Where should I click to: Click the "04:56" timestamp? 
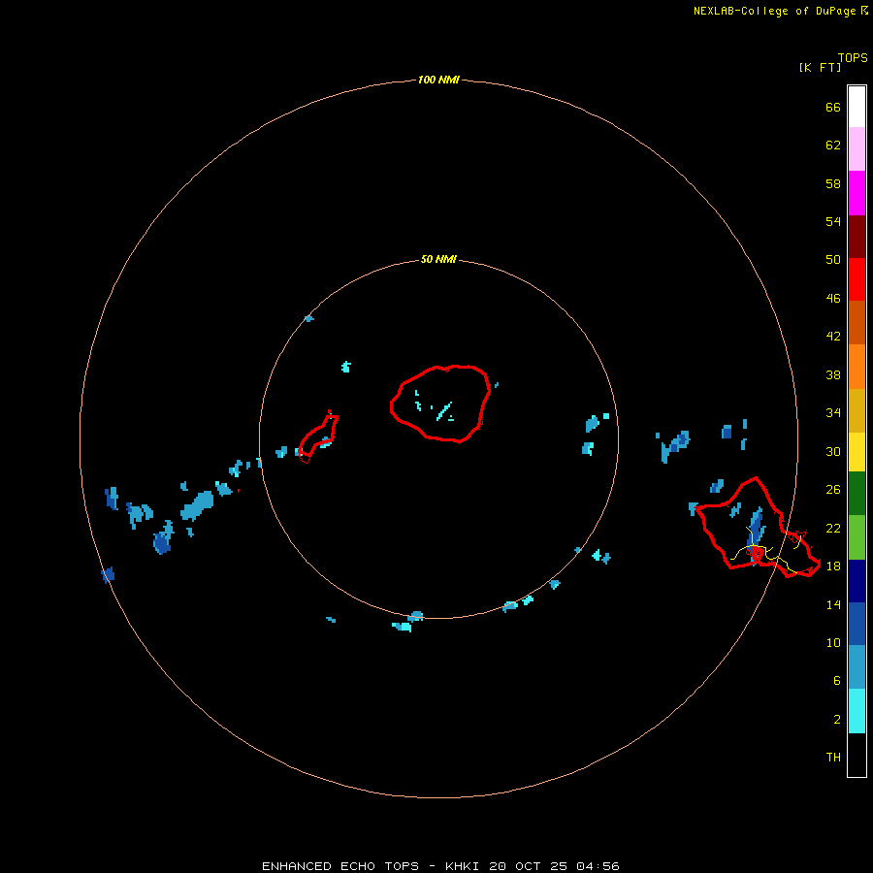[598, 866]
